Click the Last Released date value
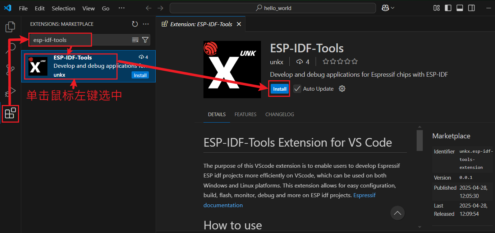The height and width of the screenshot is (233, 495). coord(474,210)
